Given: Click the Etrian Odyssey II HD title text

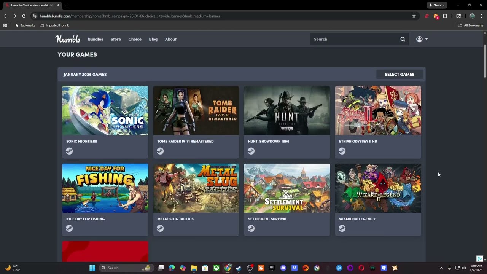Looking at the screenshot, I should [x=358, y=141].
